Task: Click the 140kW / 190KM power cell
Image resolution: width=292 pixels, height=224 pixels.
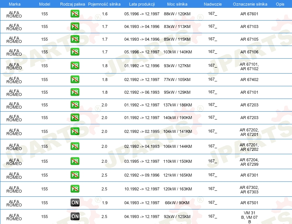Action: click(x=177, y=118)
